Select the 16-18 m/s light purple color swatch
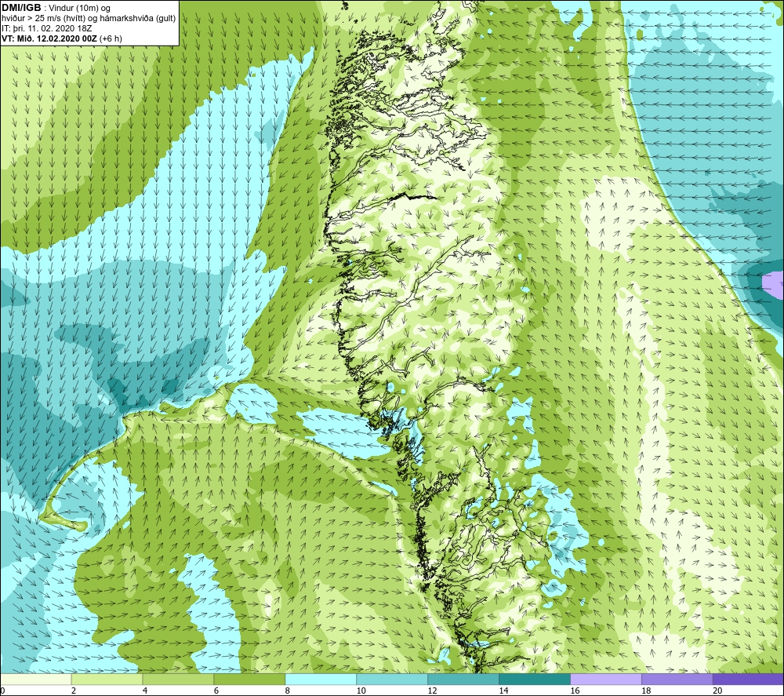Viewport: 784px width, 696px height. [x=606, y=680]
